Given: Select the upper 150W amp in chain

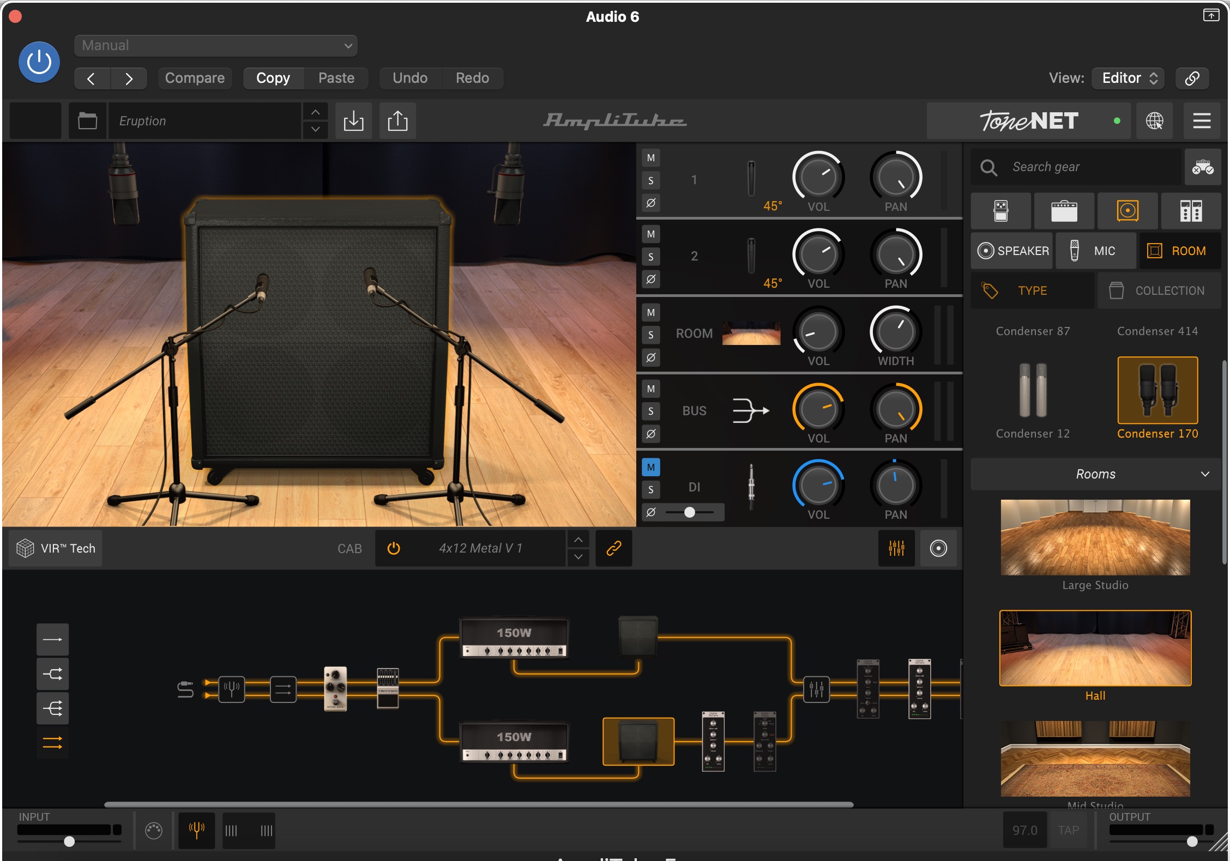Looking at the screenshot, I should click(x=514, y=637).
